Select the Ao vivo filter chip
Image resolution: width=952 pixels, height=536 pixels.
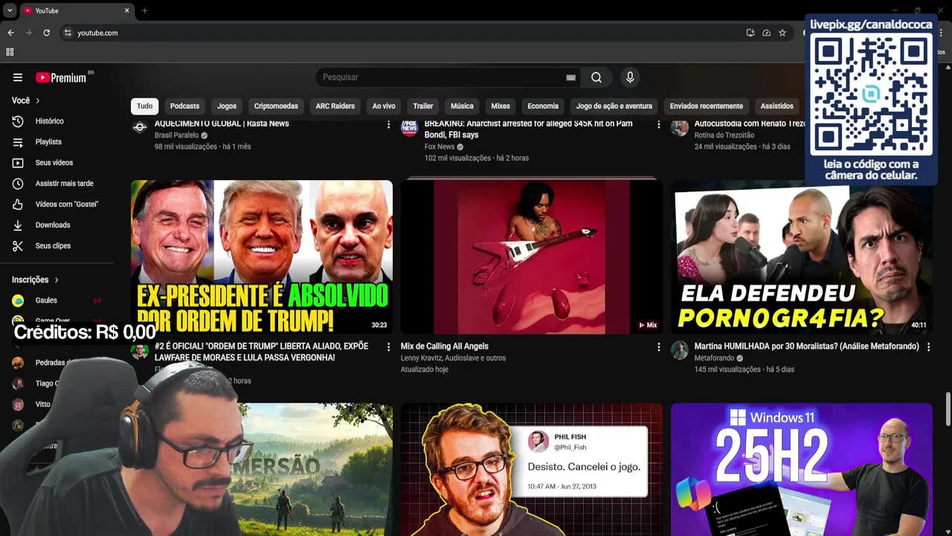coord(384,106)
